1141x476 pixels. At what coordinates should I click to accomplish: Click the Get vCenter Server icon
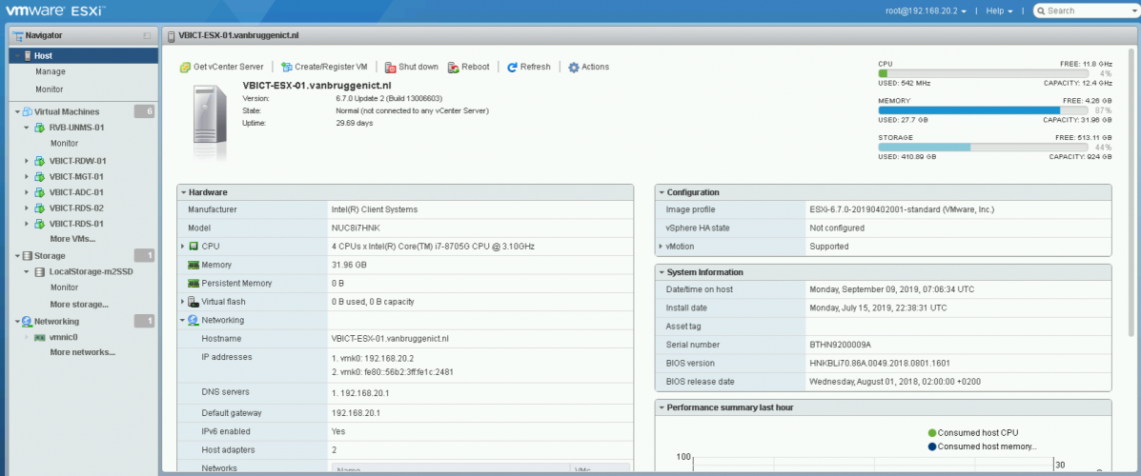point(185,68)
